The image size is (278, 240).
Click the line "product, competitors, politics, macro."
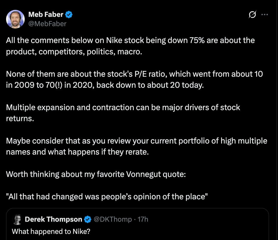[74, 52]
